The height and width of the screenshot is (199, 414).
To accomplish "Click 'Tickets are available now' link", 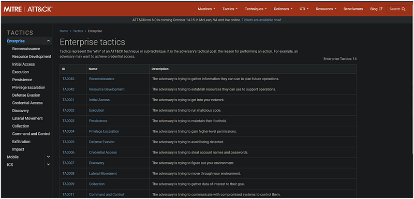I will coord(261,20).
